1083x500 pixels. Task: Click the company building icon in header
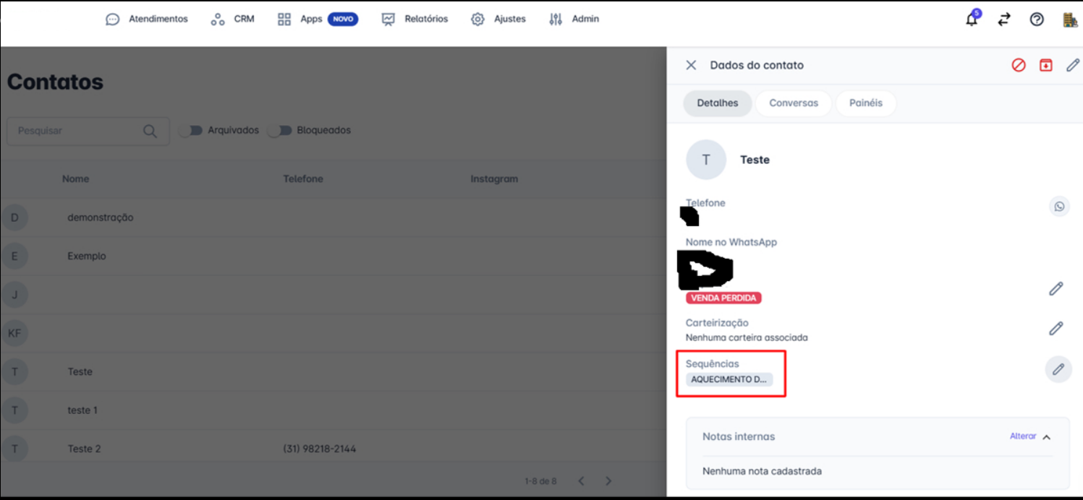click(x=1070, y=20)
